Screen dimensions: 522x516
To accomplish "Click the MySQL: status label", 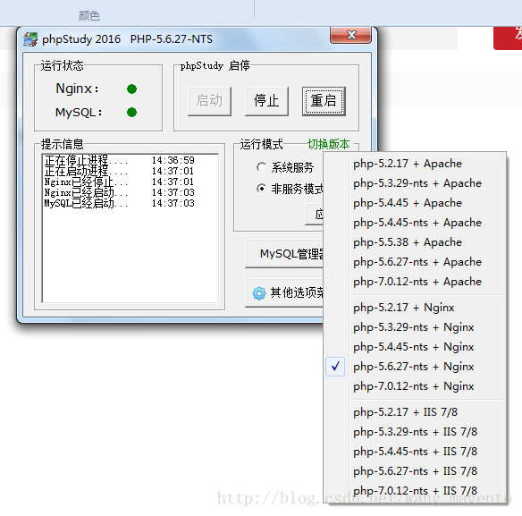I will [x=79, y=113].
